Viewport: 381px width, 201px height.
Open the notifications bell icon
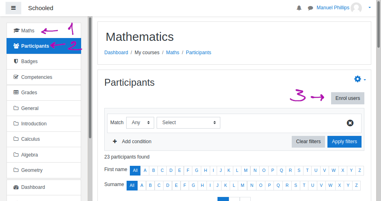point(299,8)
